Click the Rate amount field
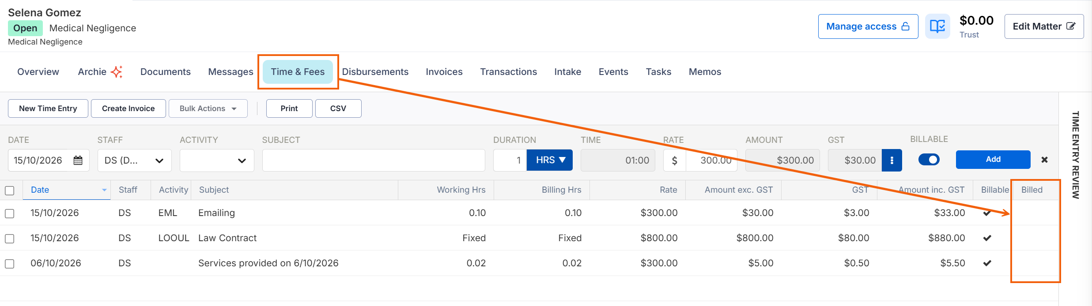The width and height of the screenshot is (1092, 306). tap(711, 160)
